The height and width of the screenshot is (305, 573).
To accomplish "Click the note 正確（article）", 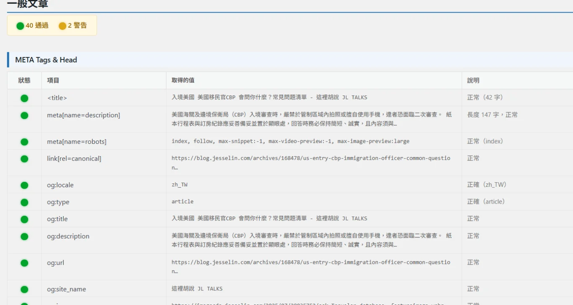I will pyautogui.click(x=486, y=202).
